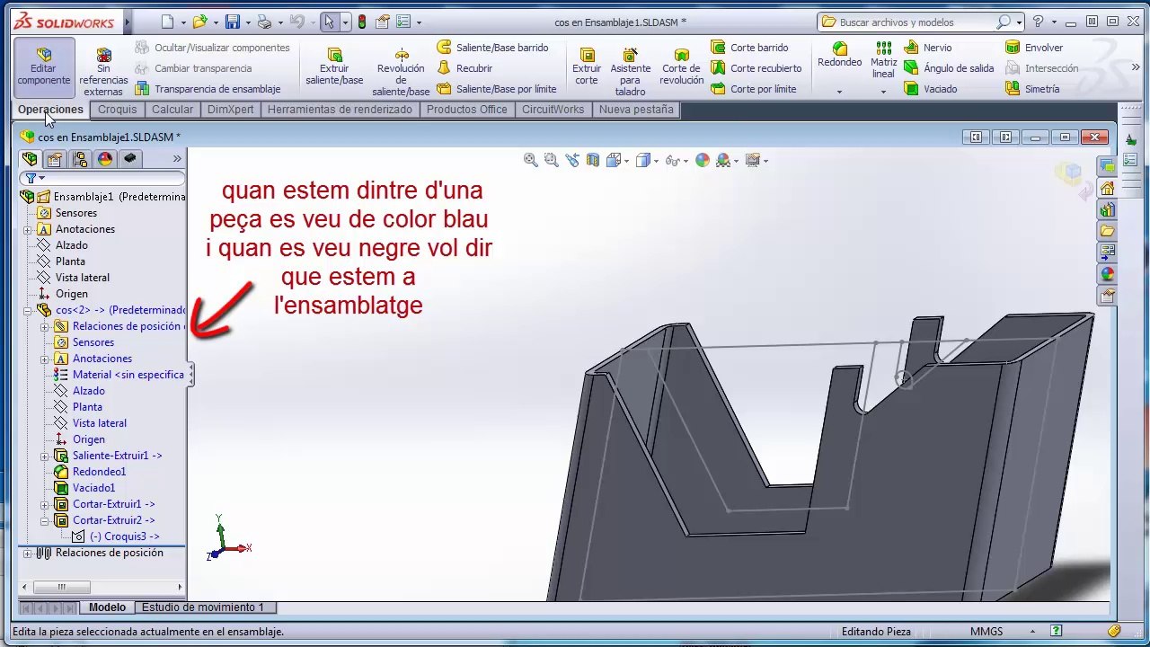
Task: Open the Edit Appearance color wheel
Action: click(x=702, y=160)
